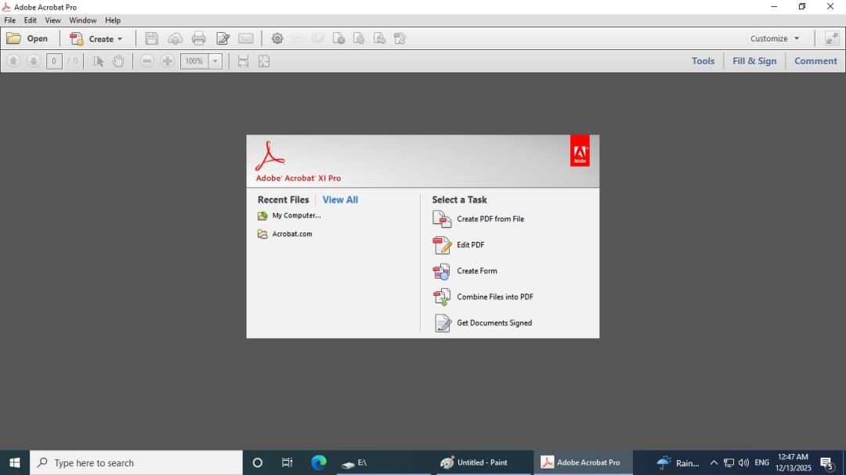
Task: Click the previous page up arrow
Action: tap(13, 61)
